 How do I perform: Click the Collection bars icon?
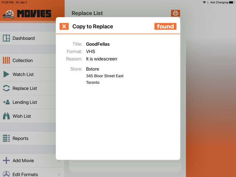click(6, 60)
